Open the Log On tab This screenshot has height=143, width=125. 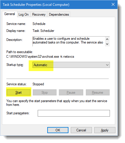[x=23, y=15]
